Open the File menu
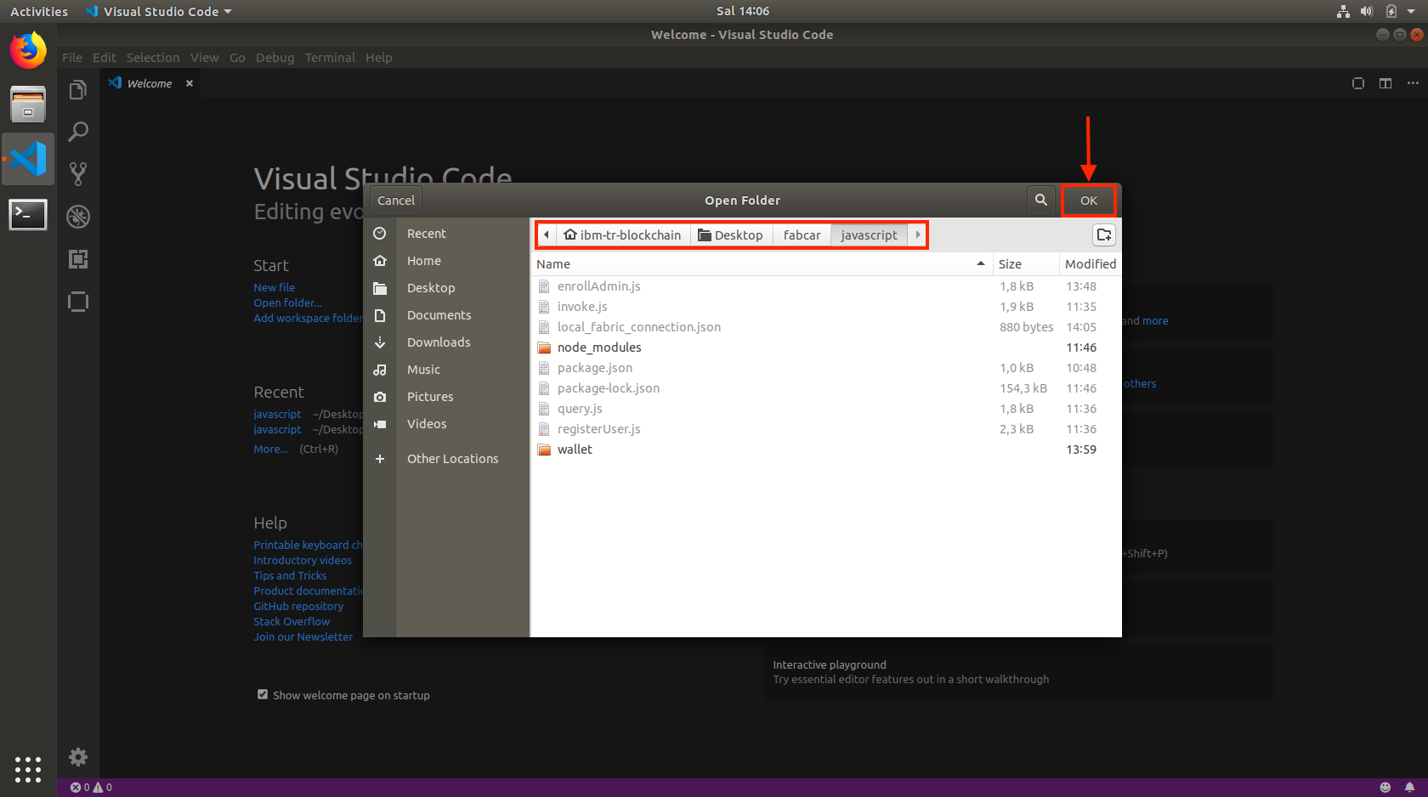This screenshot has height=797, width=1428. [x=72, y=58]
